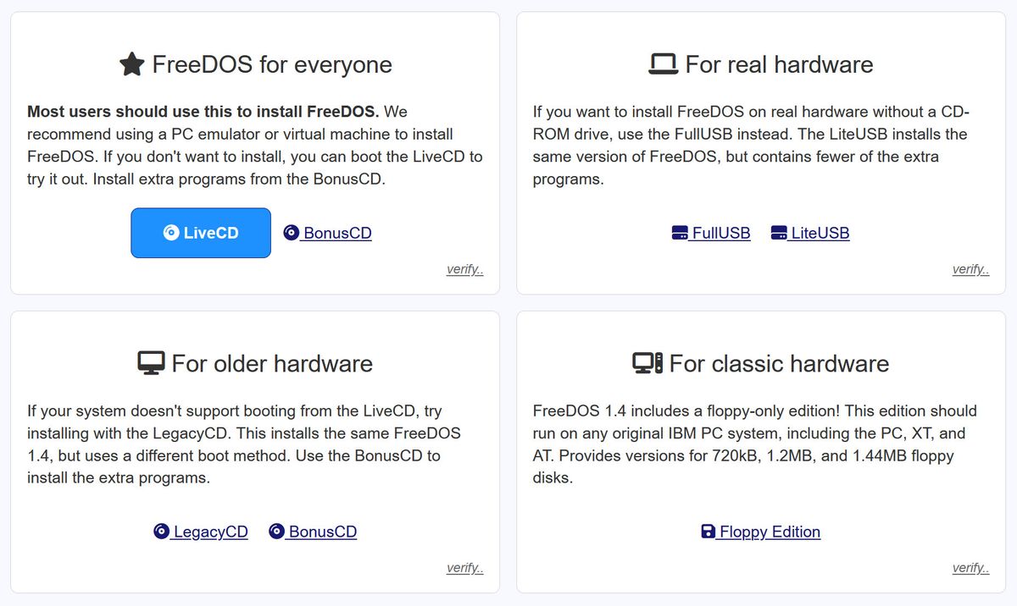The height and width of the screenshot is (606, 1017).
Task: Click the disc icon inside the LiveCD button
Action: pos(170,232)
